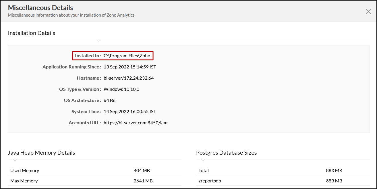Screen dimensions: 377x189
Task: Click the 'Hostname' label
Action: point(89,78)
